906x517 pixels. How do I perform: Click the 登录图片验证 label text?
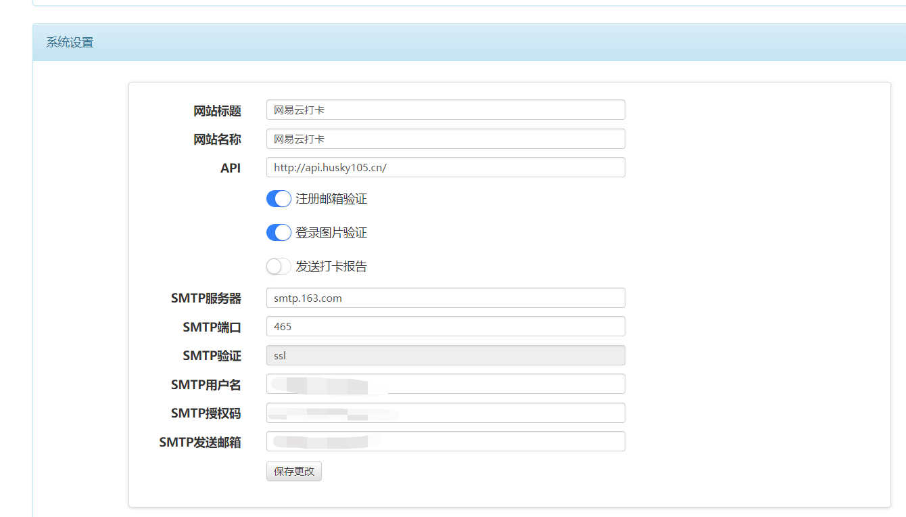click(x=331, y=233)
